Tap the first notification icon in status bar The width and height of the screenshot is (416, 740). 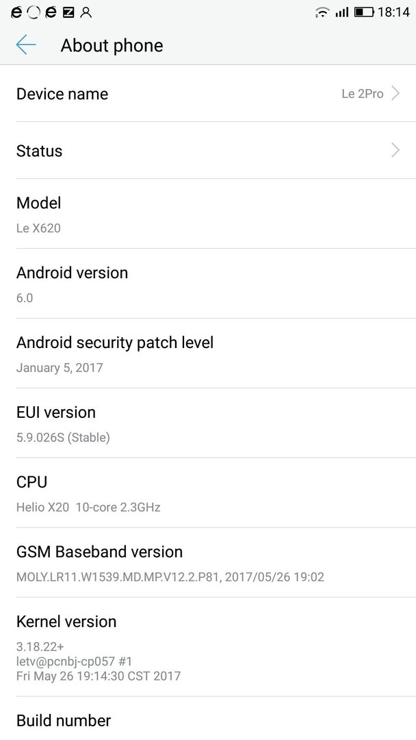pos(16,12)
